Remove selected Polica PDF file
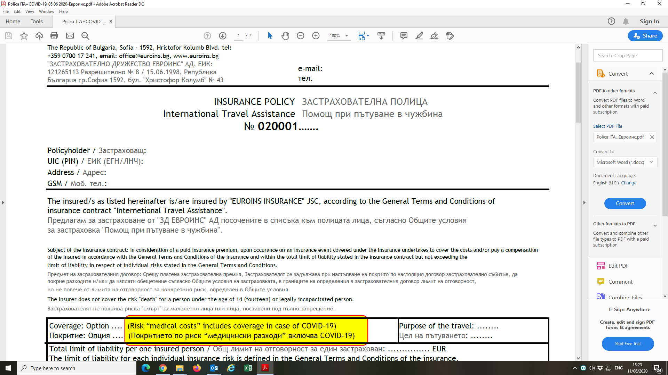Viewport: 668px width, 375px height. (652, 137)
